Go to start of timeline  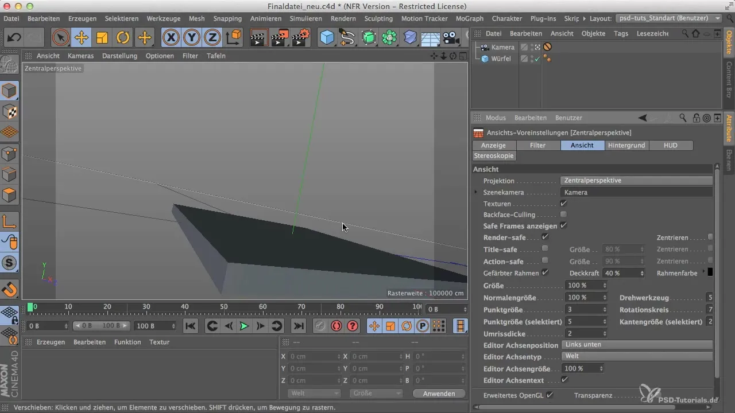(190, 326)
